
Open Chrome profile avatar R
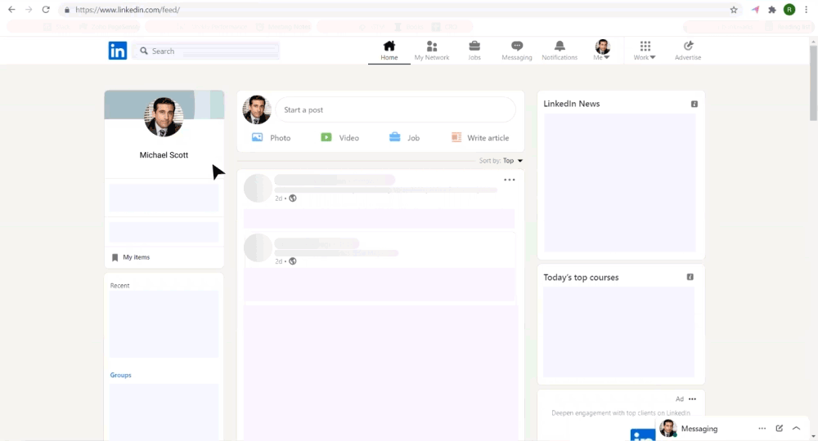[789, 9]
